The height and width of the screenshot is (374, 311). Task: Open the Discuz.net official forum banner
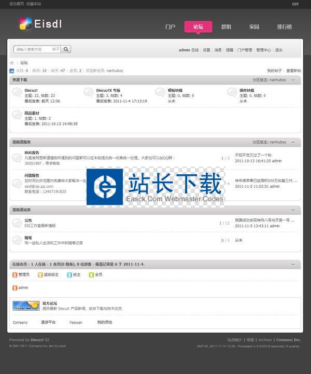pyautogui.click(x=26, y=306)
